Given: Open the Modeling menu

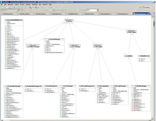Looking at the screenshot, I should click(35, 4).
